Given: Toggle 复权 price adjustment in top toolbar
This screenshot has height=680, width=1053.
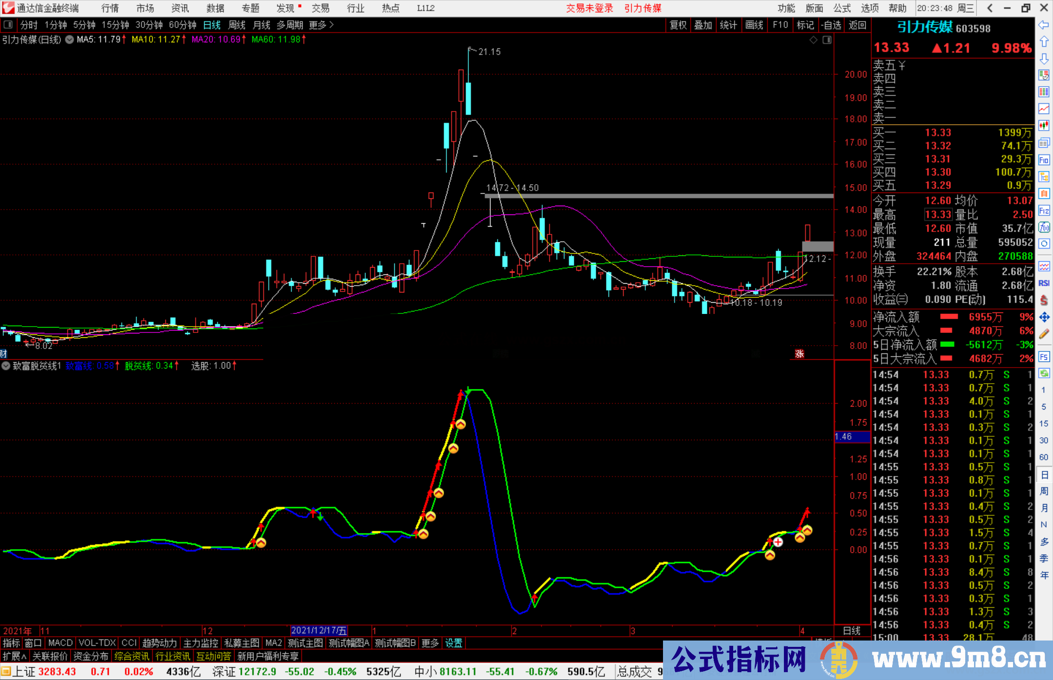Looking at the screenshot, I should [678, 25].
